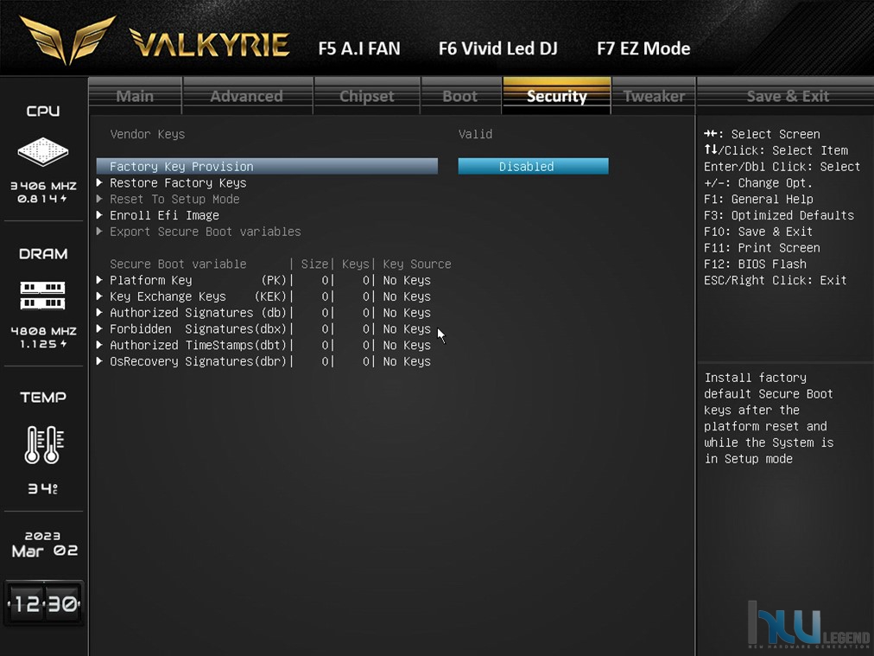874x656 pixels.
Task: Click the Vendor Keys label
Action: click(x=147, y=134)
